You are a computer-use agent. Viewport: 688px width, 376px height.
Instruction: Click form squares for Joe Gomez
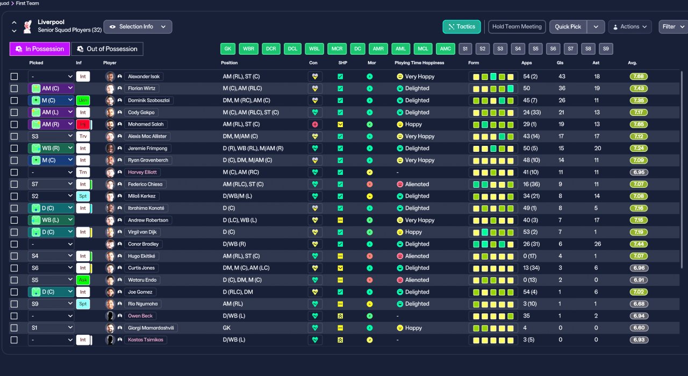click(493, 292)
